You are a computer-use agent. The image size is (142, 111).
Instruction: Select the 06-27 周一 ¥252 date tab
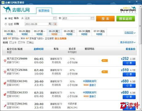40,32
